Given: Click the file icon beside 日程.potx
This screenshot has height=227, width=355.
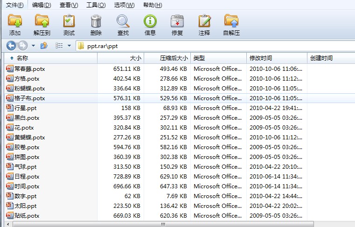Looking at the screenshot, I should pyautogui.click(x=10, y=176).
